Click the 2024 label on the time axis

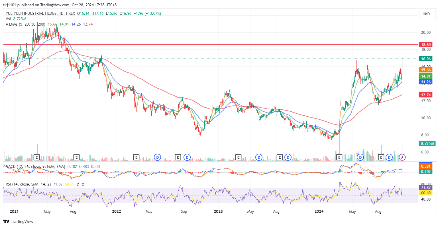pos(319,211)
